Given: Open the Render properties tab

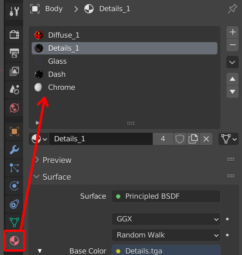Looking at the screenshot, I should click(14, 35).
